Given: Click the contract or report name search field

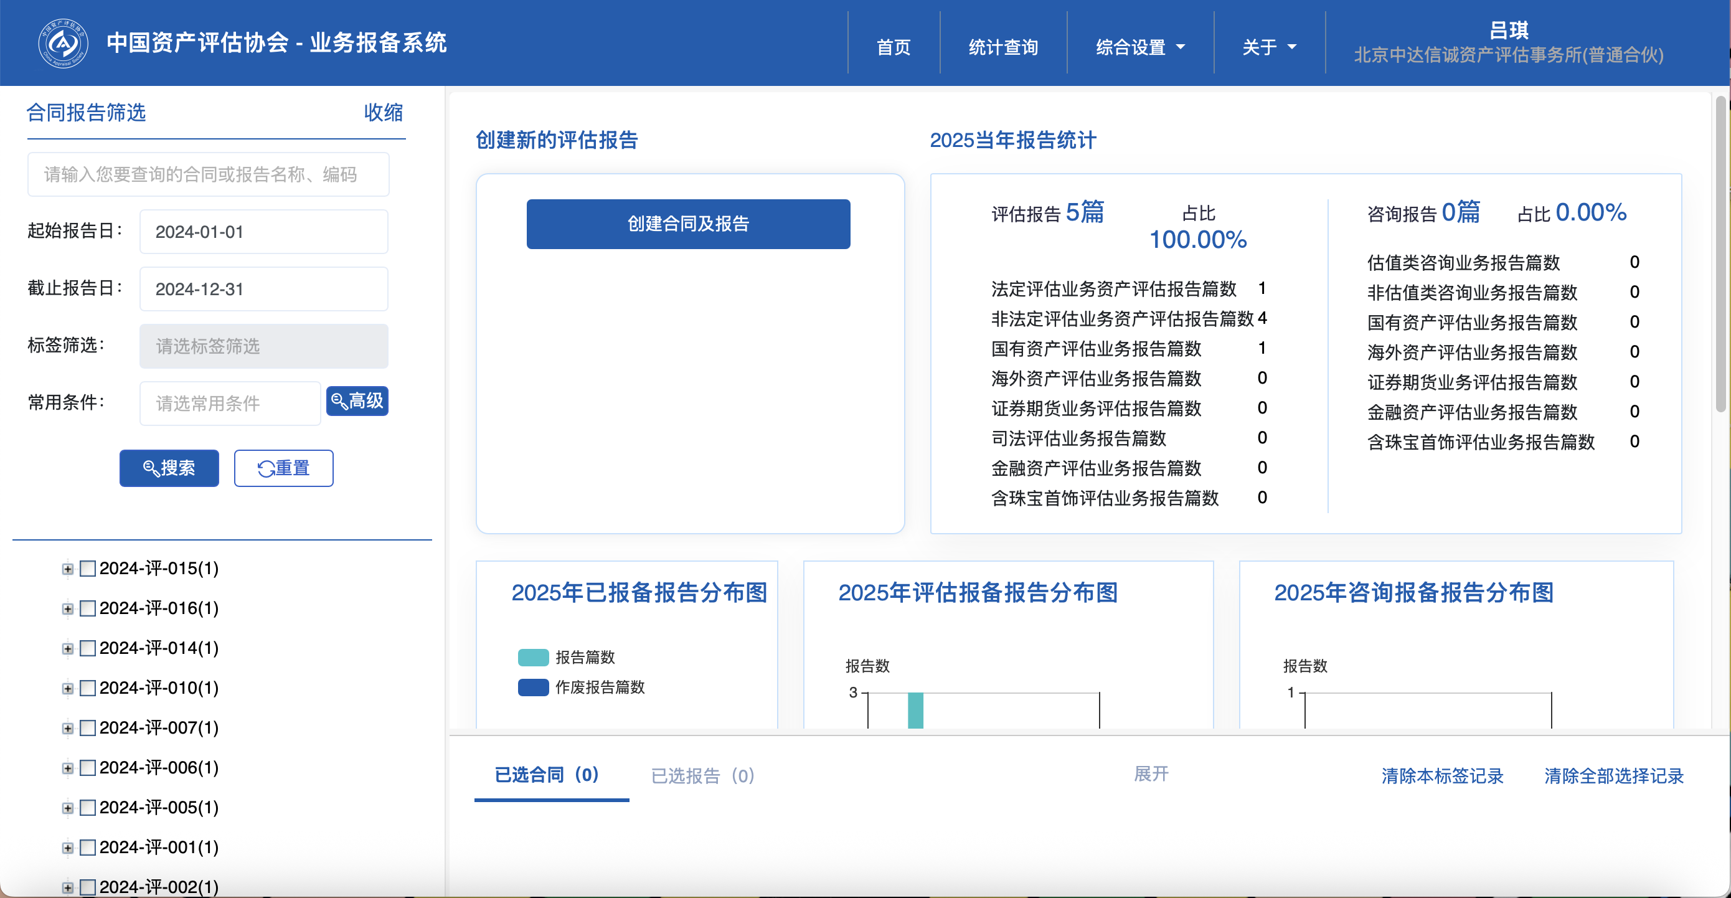Looking at the screenshot, I should click(207, 175).
